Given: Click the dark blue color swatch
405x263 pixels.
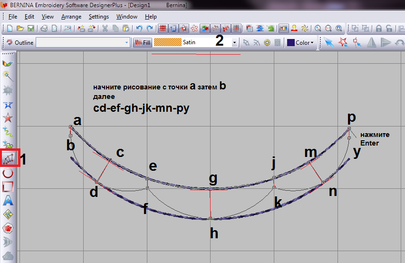Looking at the screenshot, I should tap(290, 42).
